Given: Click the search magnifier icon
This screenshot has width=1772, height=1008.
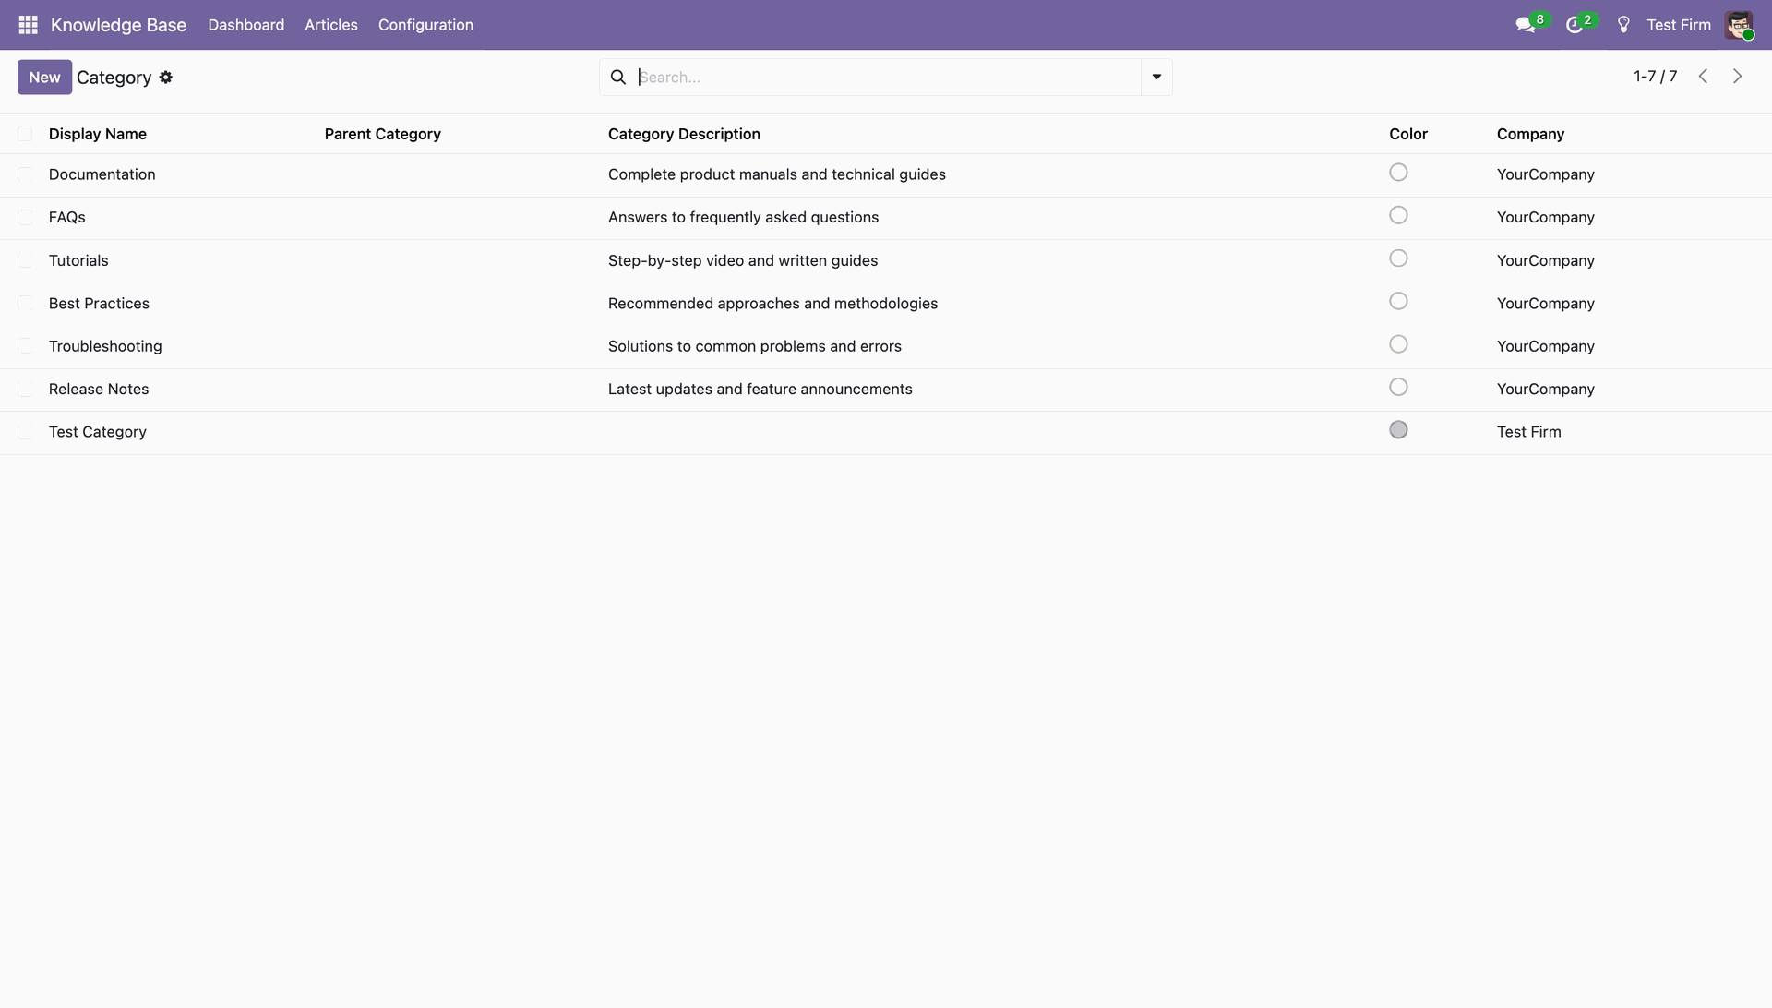Looking at the screenshot, I should [618, 78].
